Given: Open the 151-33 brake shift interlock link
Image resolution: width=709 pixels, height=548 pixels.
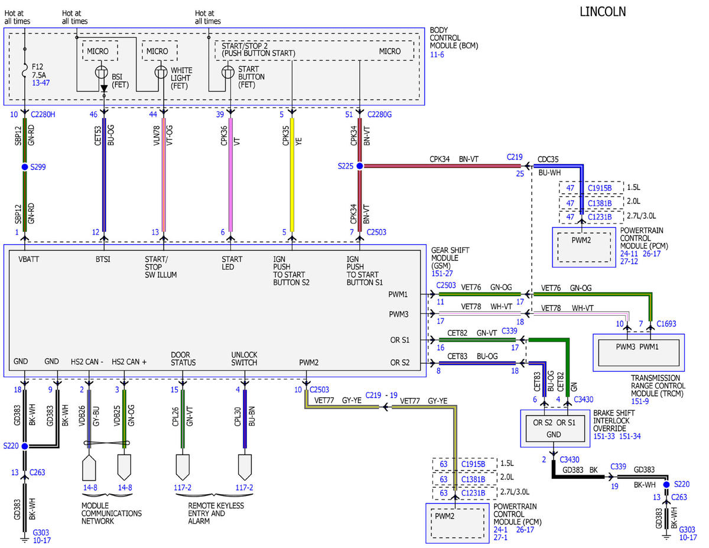Looking at the screenshot, I should tap(603, 436).
